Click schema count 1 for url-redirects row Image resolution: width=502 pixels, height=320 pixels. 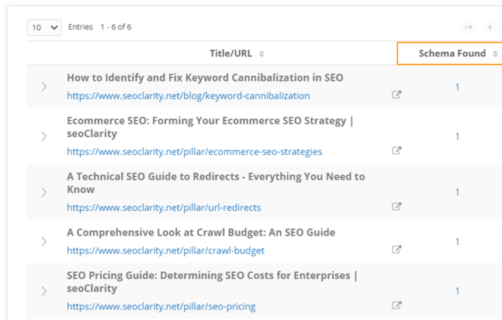(x=457, y=192)
